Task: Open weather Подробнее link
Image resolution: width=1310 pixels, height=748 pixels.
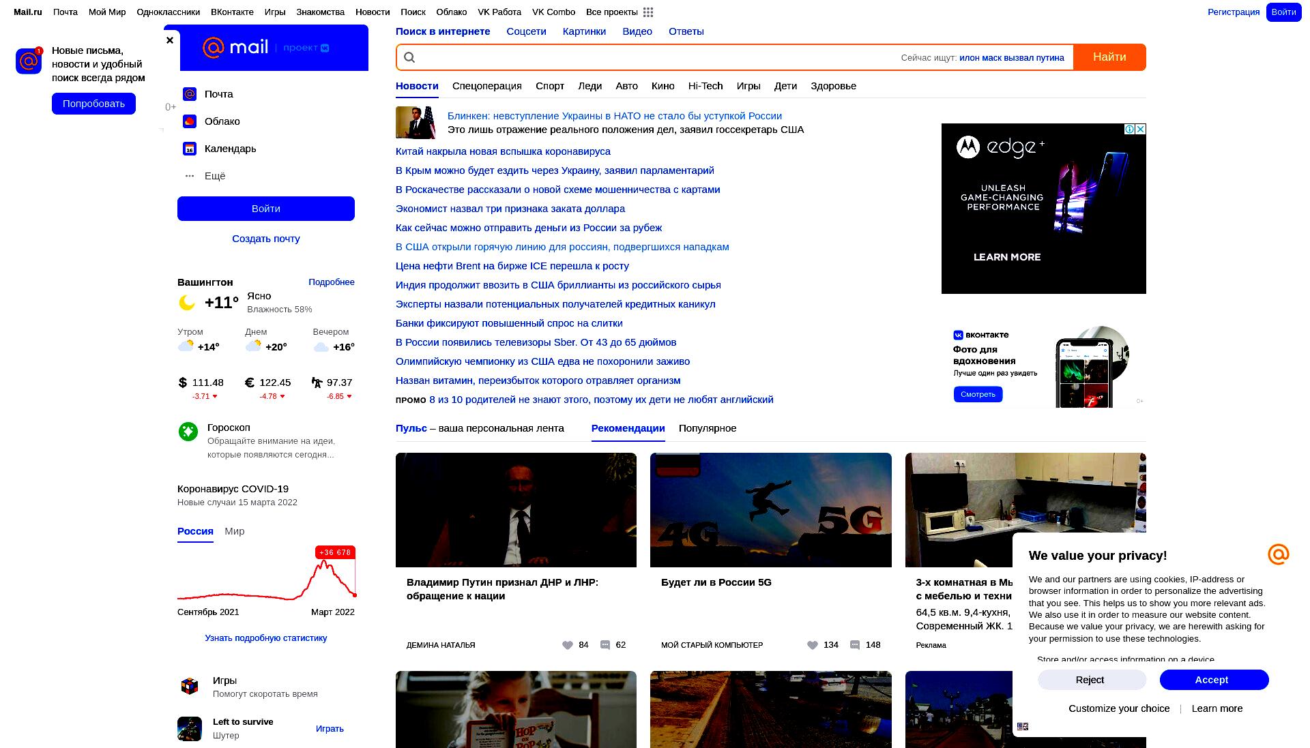Action: click(331, 282)
